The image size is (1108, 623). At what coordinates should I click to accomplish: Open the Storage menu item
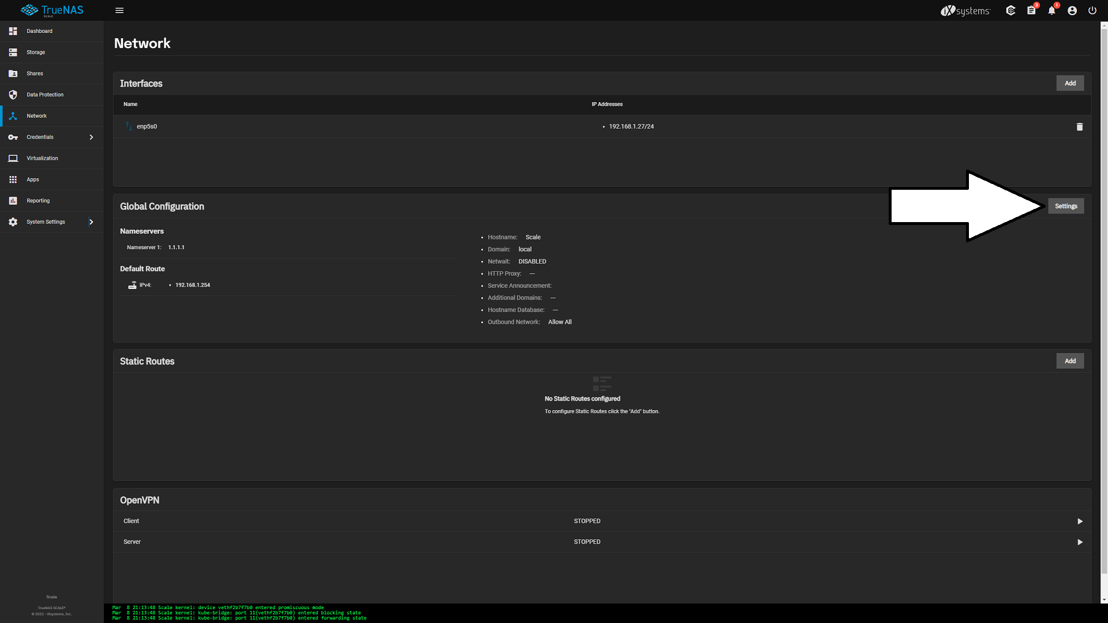52,52
